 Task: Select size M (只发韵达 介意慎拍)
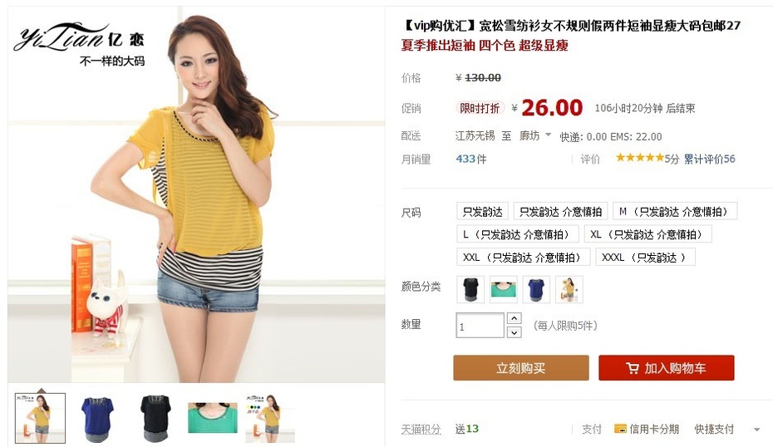675,211
